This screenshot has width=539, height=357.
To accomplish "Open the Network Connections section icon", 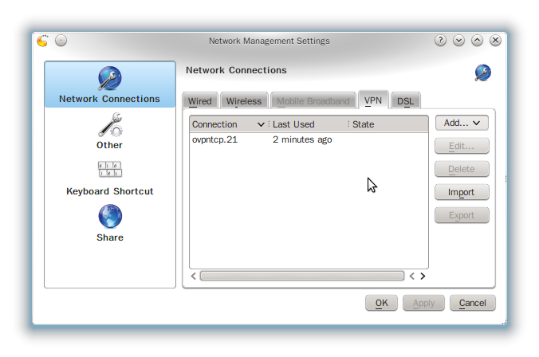I will click(109, 79).
